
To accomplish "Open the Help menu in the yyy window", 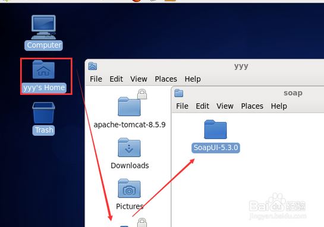I will [193, 79].
